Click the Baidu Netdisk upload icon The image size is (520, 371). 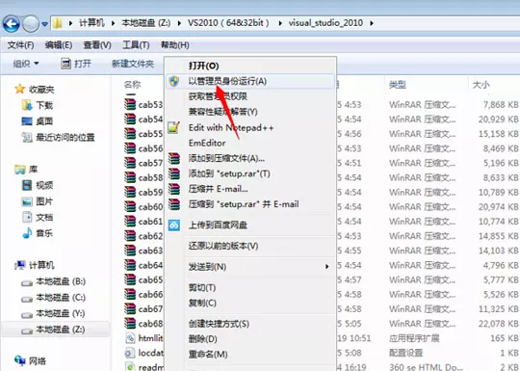pos(174,225)
